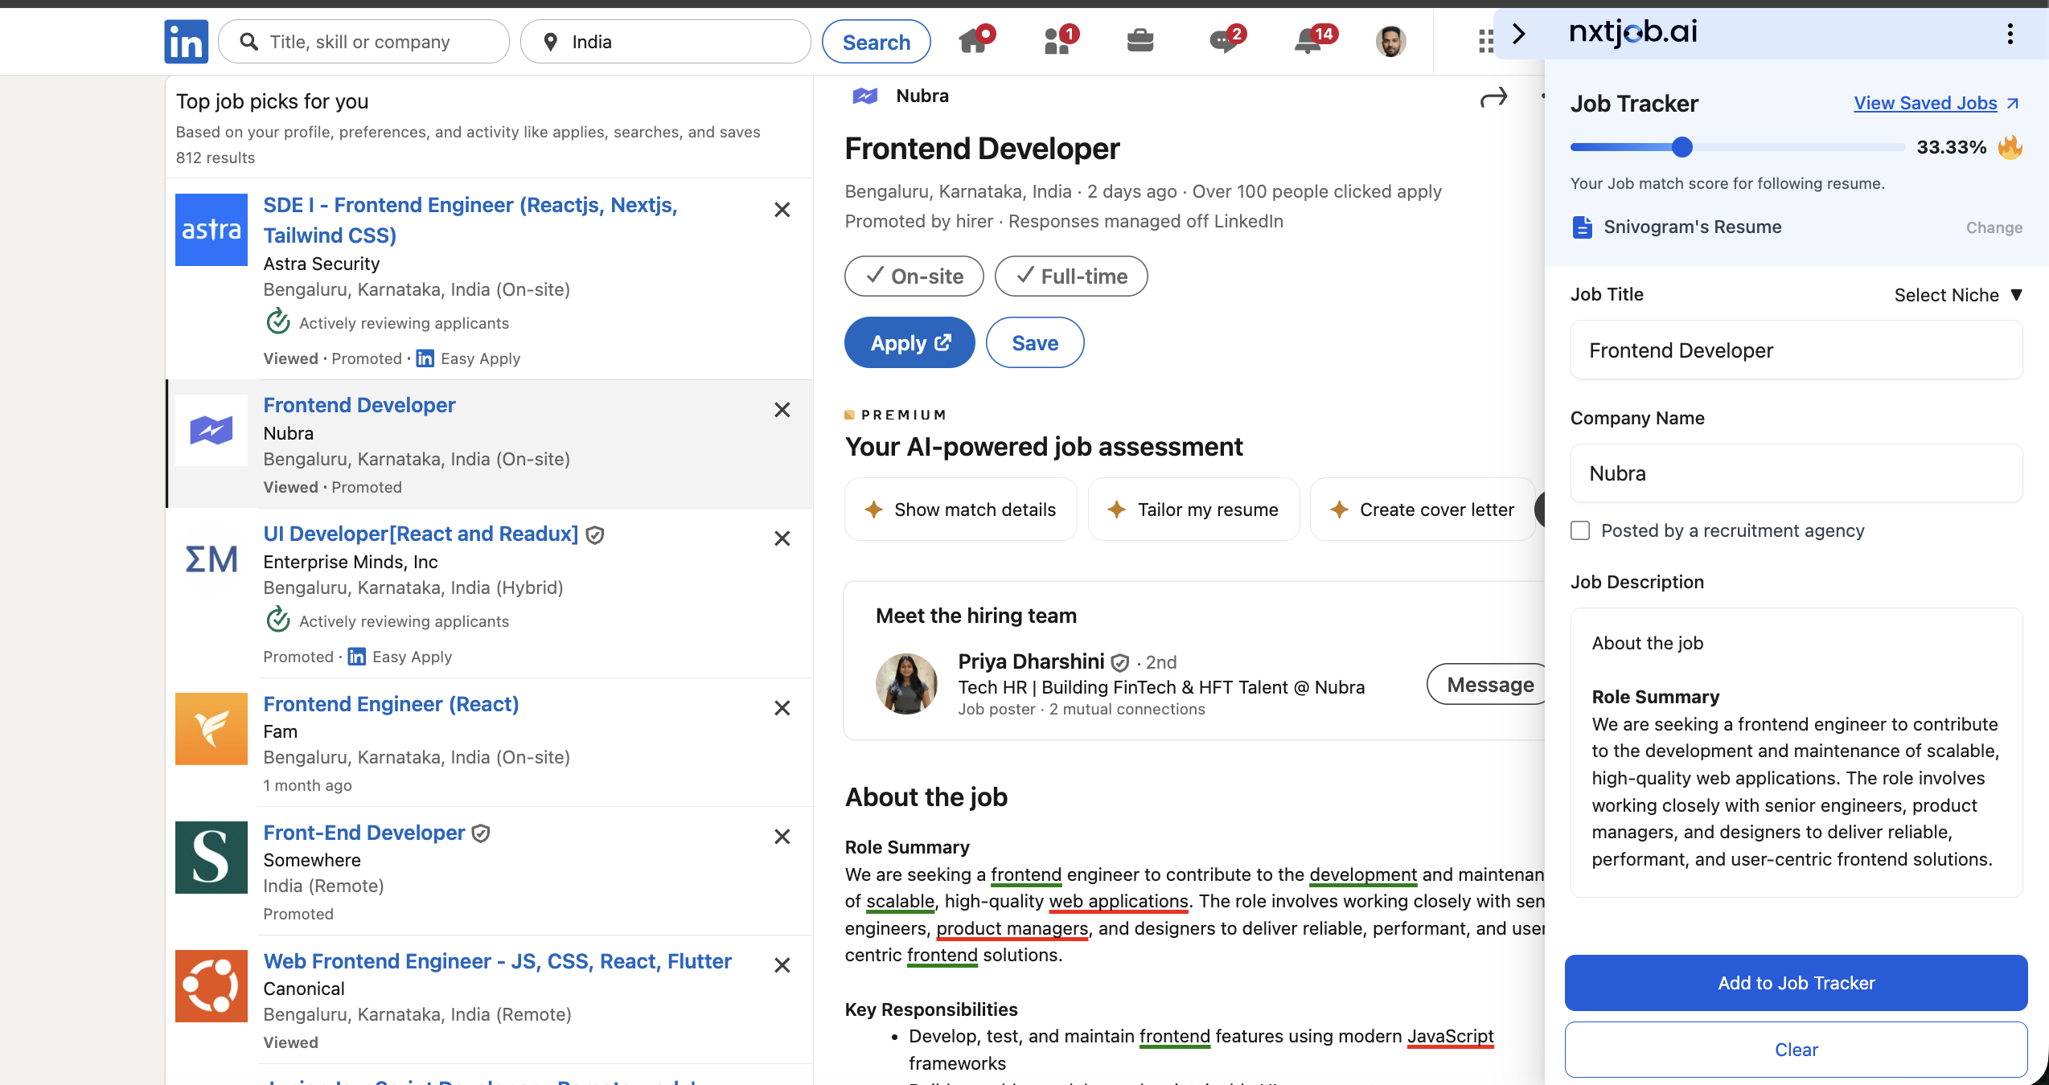Toggle the Full-time filter pill
The height and width of the screenshot is (1085, 2049).
1070,276
